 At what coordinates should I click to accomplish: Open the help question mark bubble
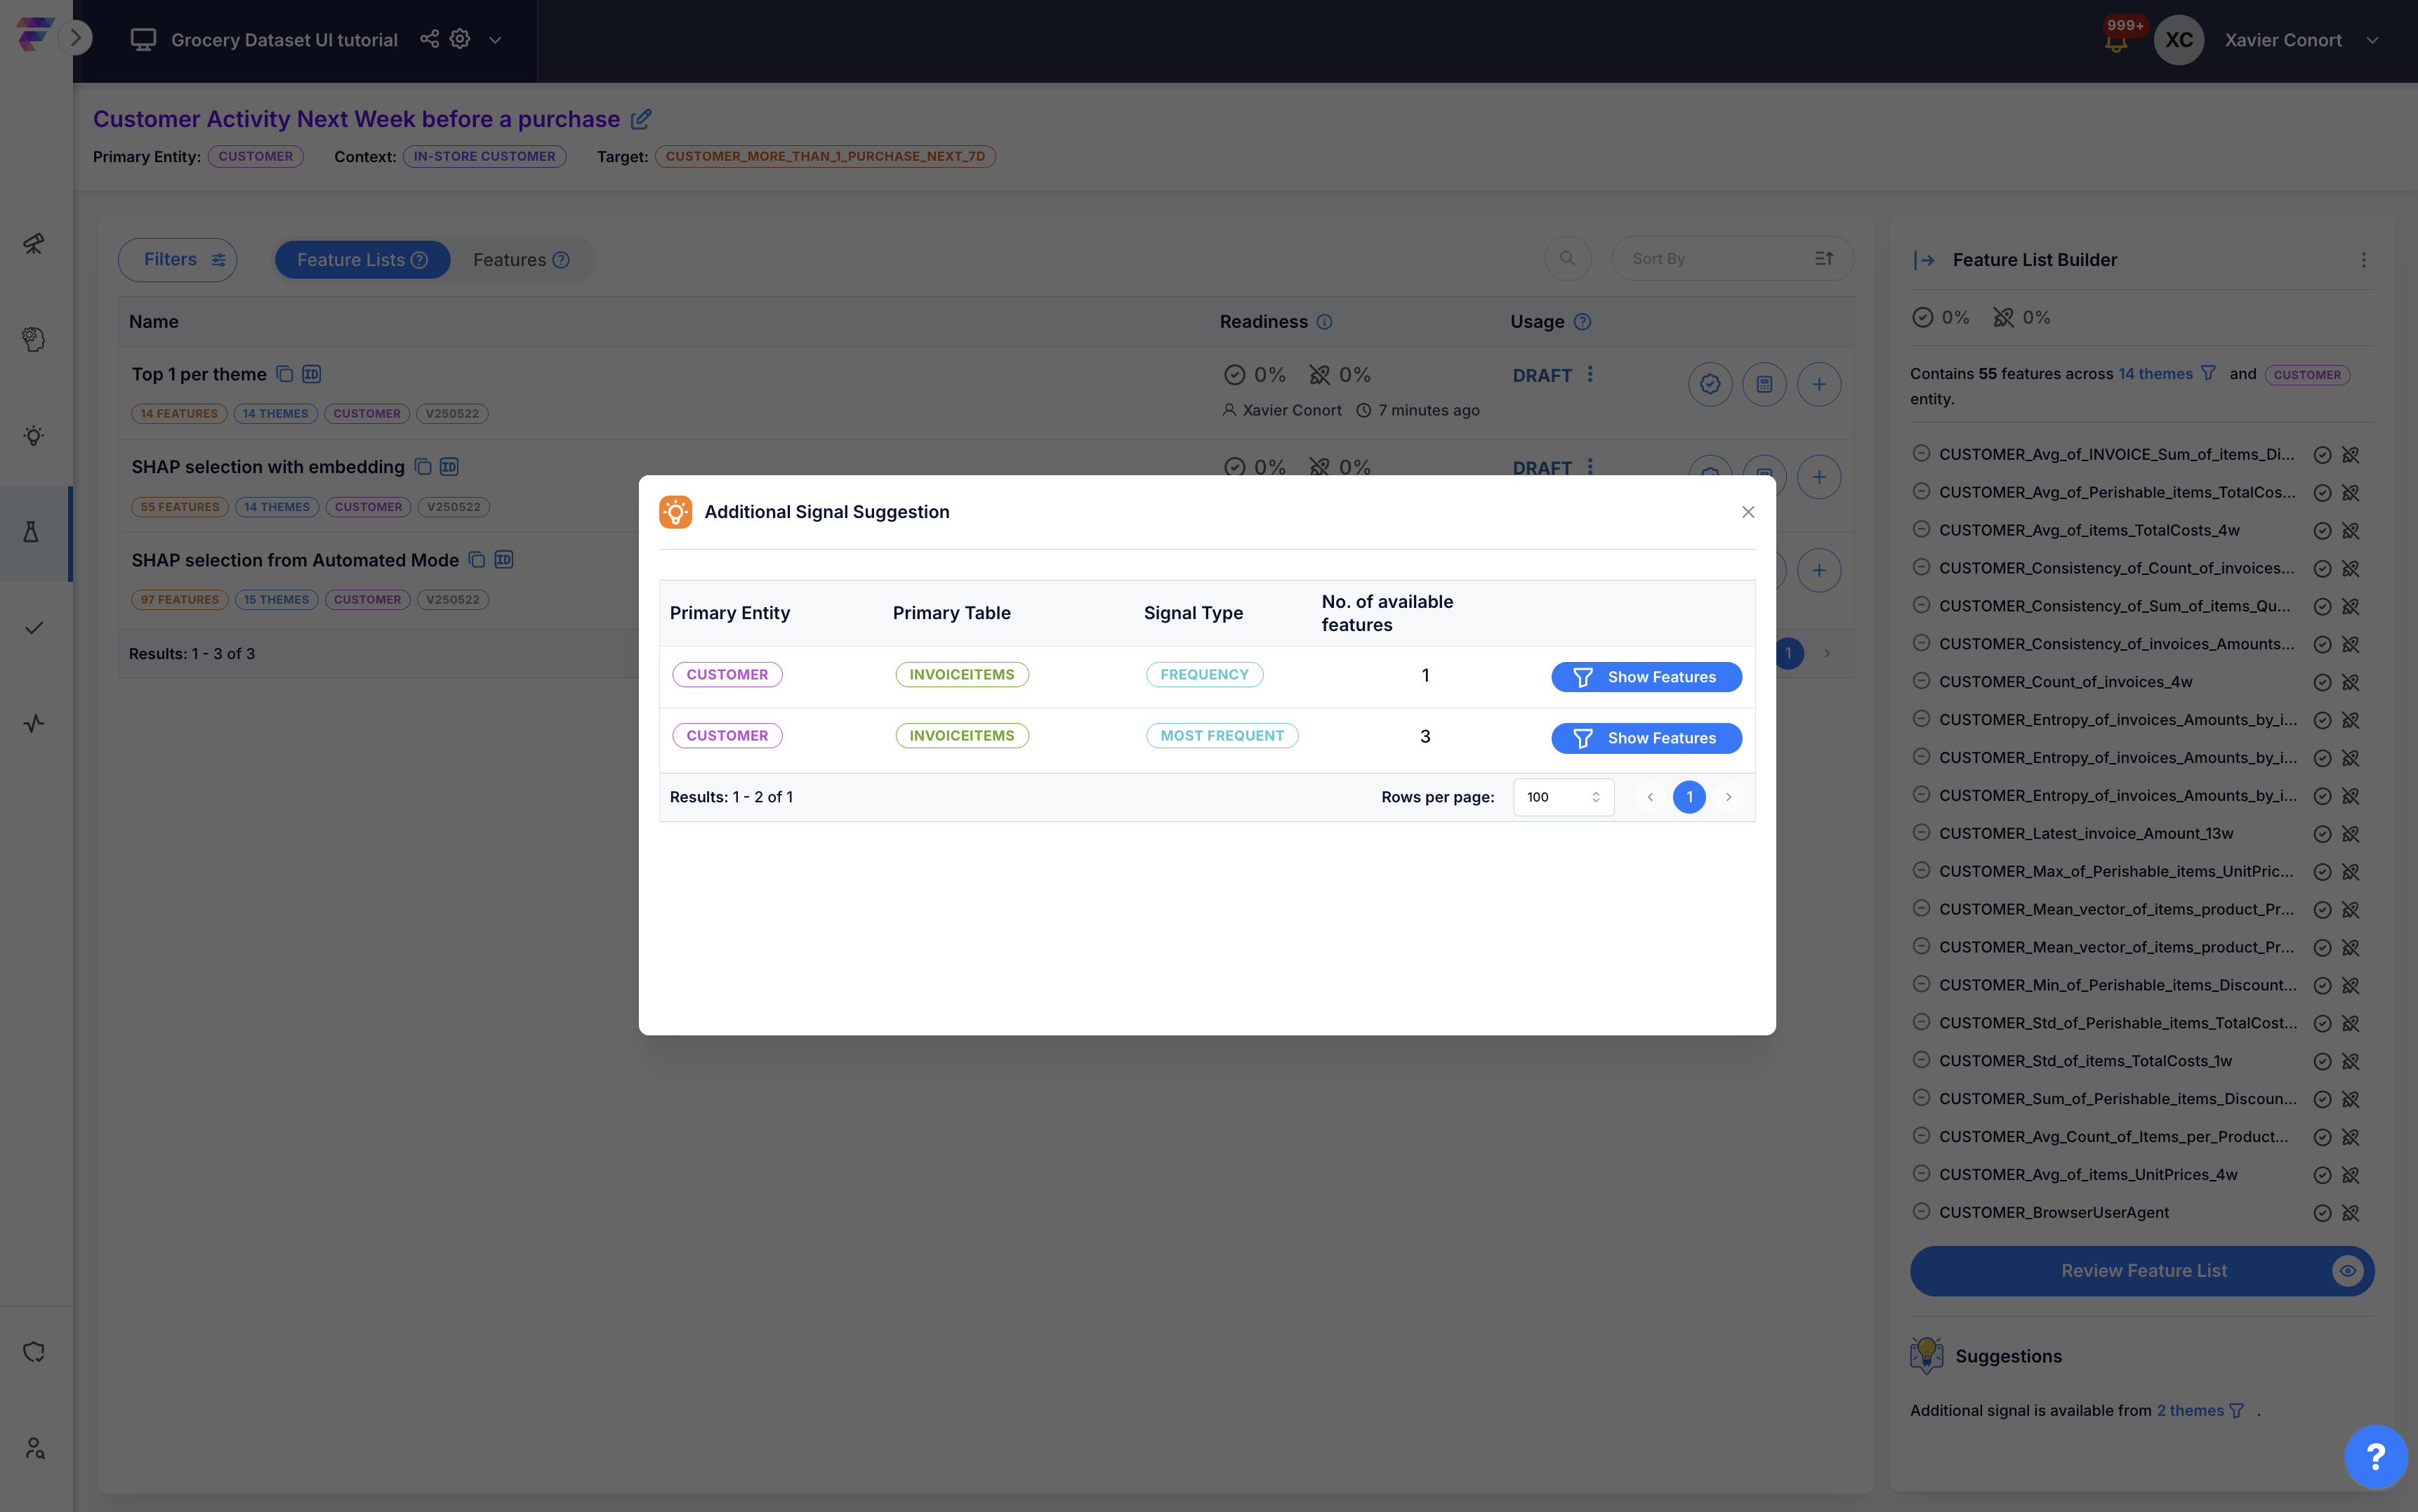coord(2376,1457)
